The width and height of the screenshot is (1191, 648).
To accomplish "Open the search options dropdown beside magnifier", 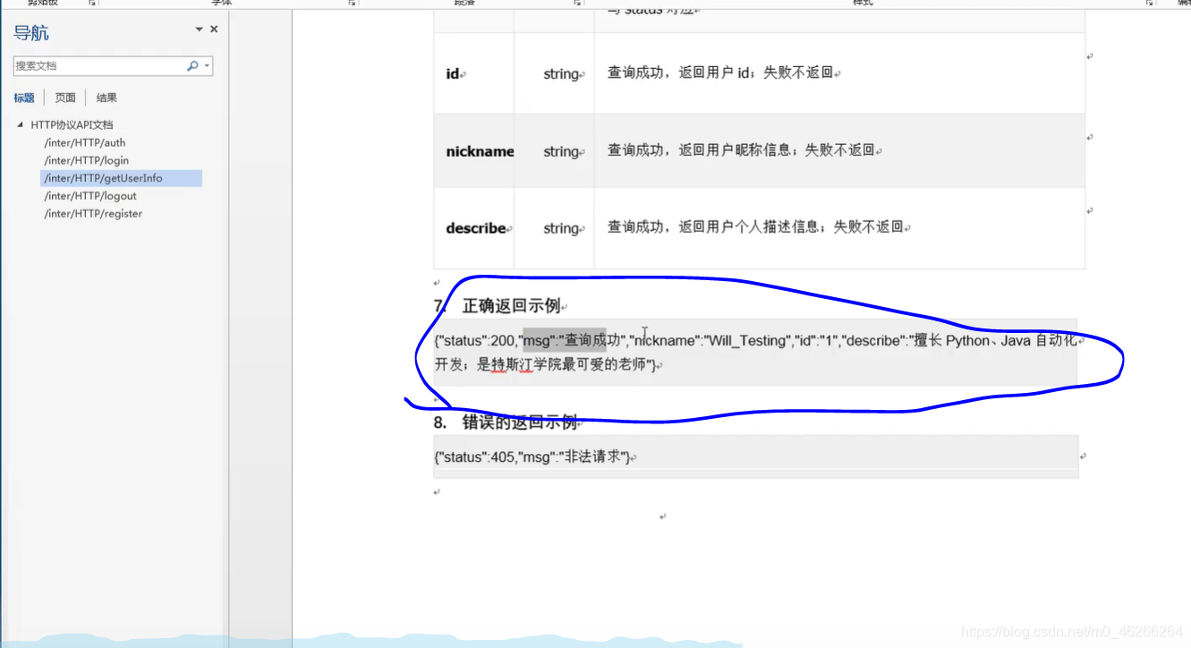I will pos(207,66).
